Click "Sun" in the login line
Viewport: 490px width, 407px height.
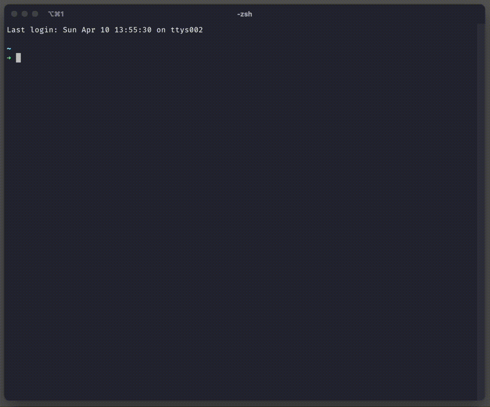coord(70,30)
